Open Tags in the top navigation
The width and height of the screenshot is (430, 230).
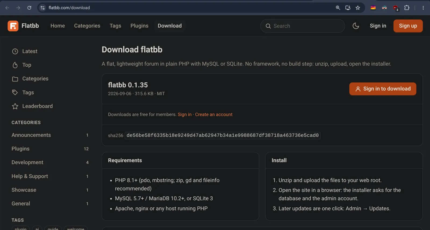pos(115,26)
